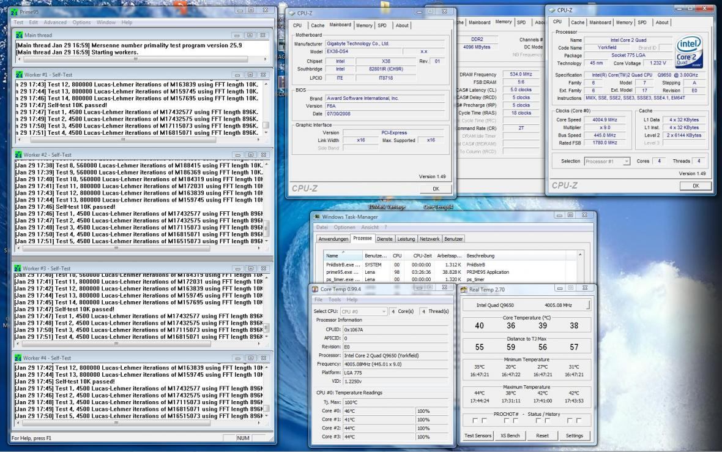This screenshot has width=722, height=452.
Task: Open the Advanced menu in Prime95
Action: [55, 22]
